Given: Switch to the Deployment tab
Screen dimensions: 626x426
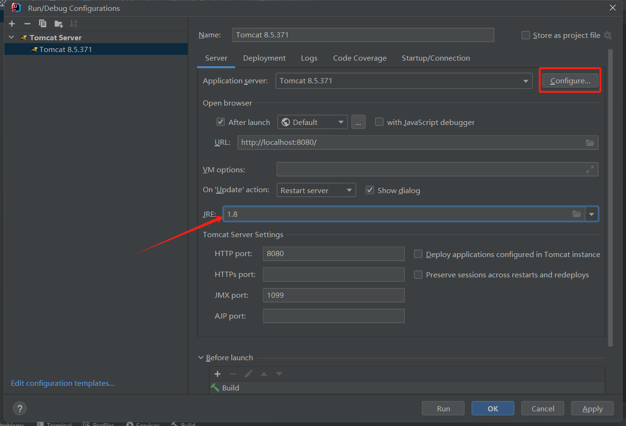Looking at the screenshot, I should (x=264, y=58).
